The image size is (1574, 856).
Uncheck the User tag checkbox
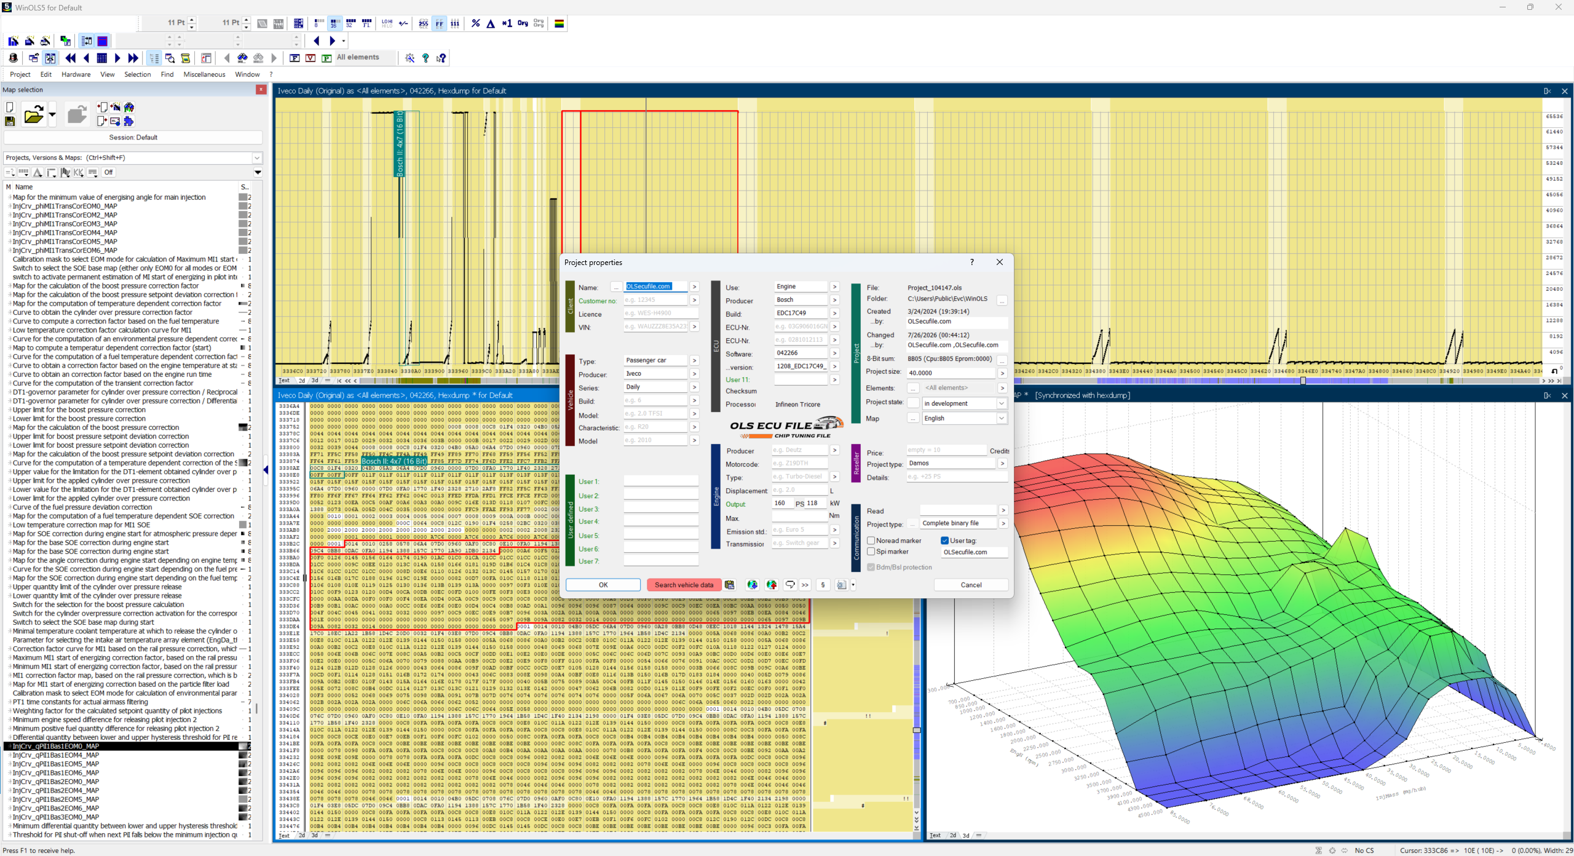tap(945, 541)
